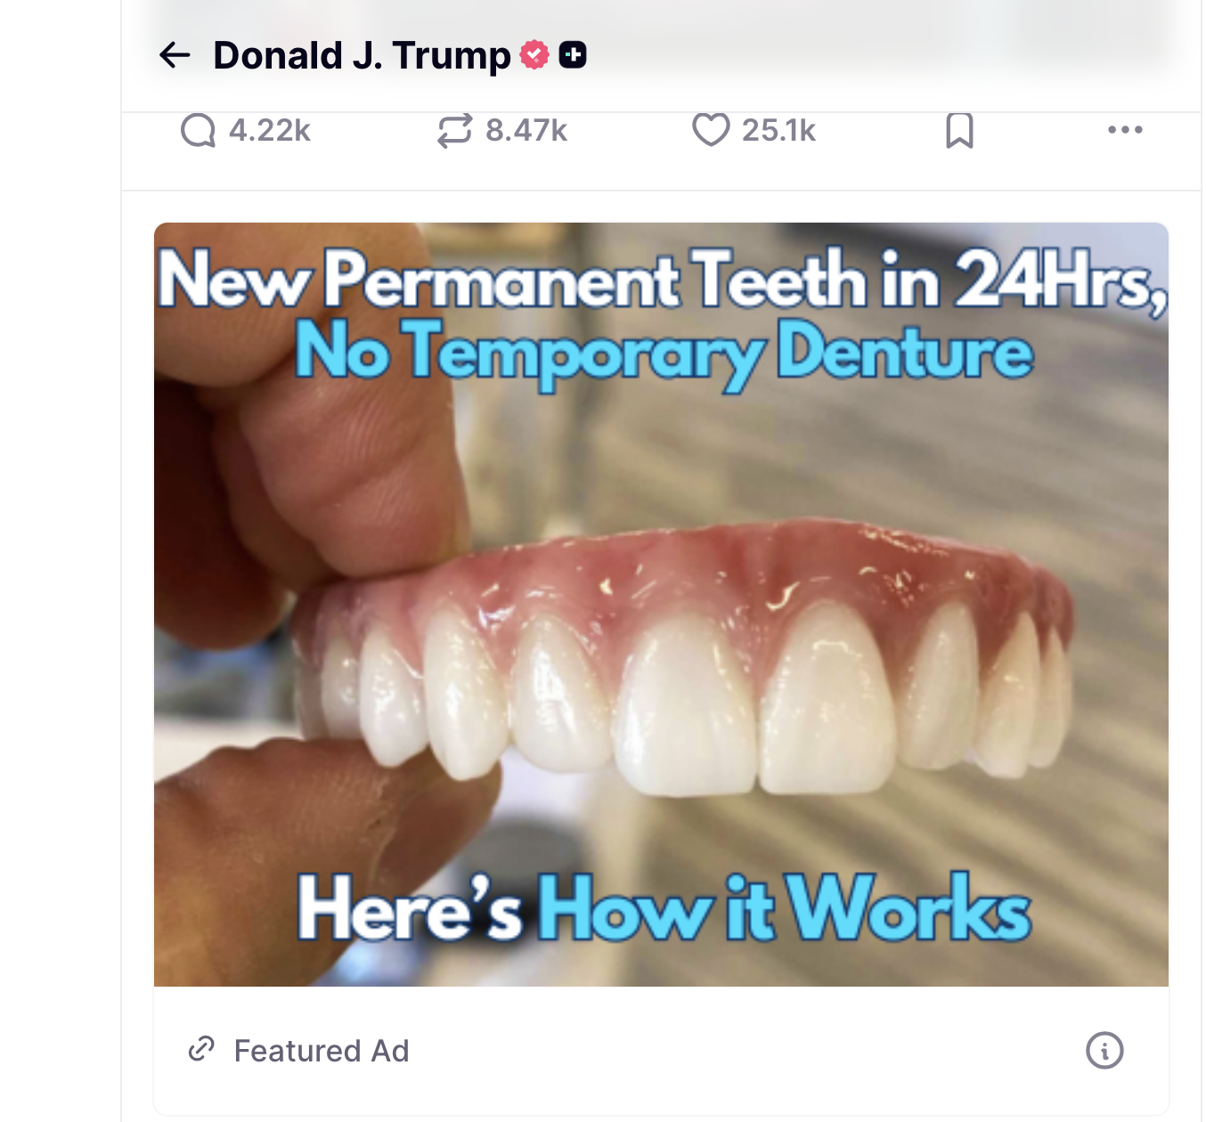Like the post with the heart icon
The width and height of the screenshot is (1206, 1122).
[x=711, y=130]
